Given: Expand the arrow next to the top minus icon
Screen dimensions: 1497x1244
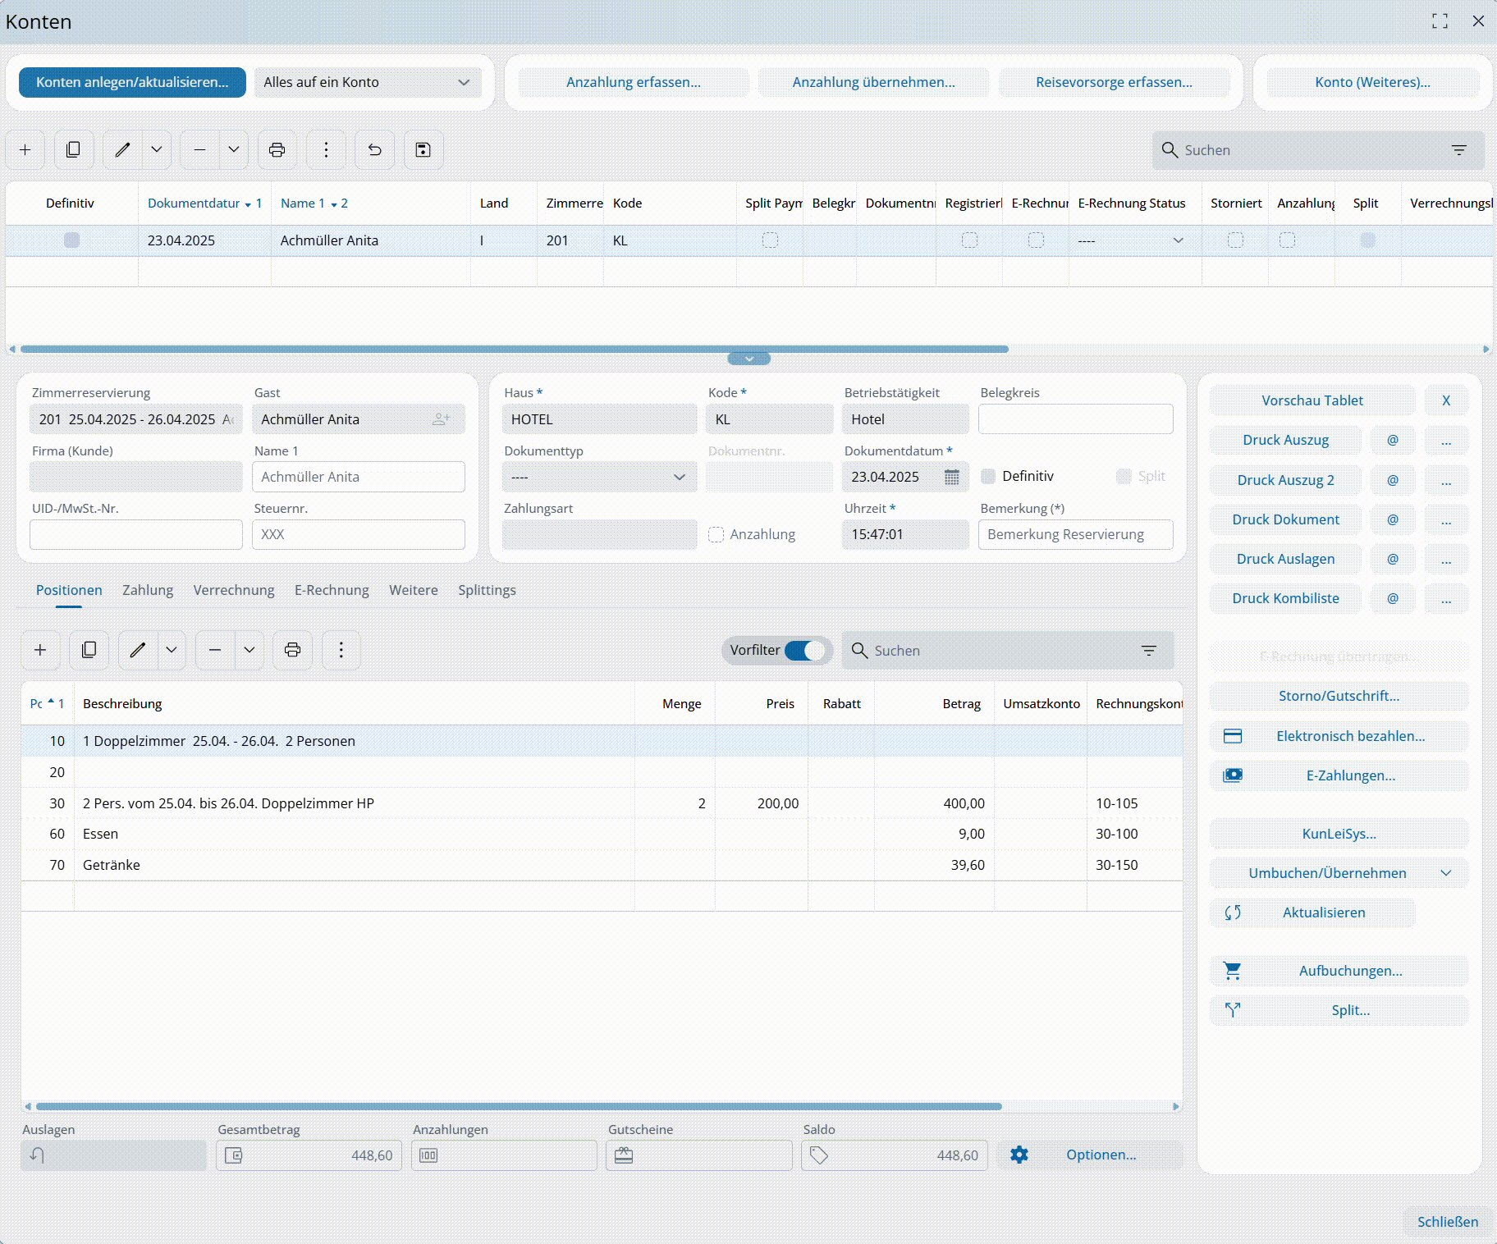Looking at the screenshot, I should (x=234, y=150).
